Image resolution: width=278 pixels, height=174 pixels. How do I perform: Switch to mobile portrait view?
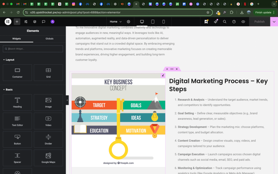(163, 22)
